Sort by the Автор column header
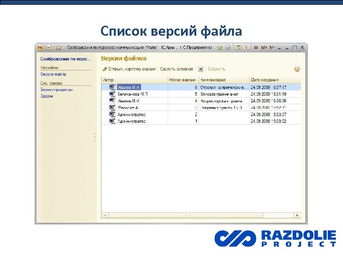Viewport: 343px width, 257px height. click(134, 80)
